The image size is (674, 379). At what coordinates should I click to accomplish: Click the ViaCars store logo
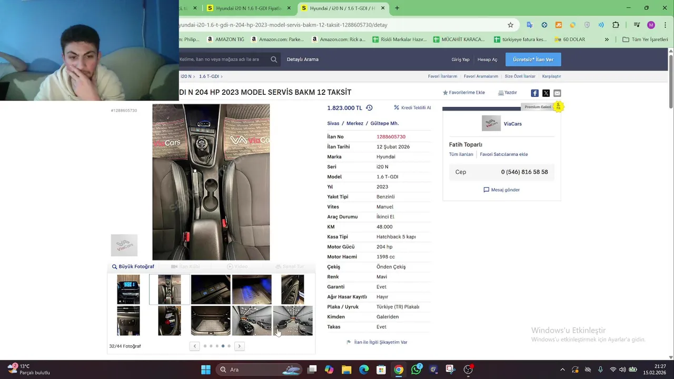point(491,123)
